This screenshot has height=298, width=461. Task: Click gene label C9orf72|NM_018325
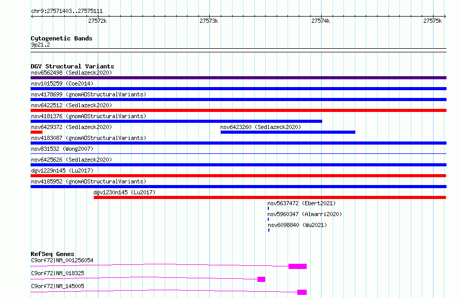coord(57,273)
